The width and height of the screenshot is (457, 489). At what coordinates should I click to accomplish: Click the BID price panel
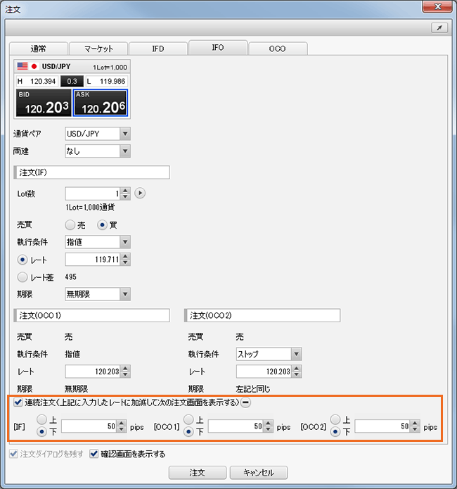point(42,103)
